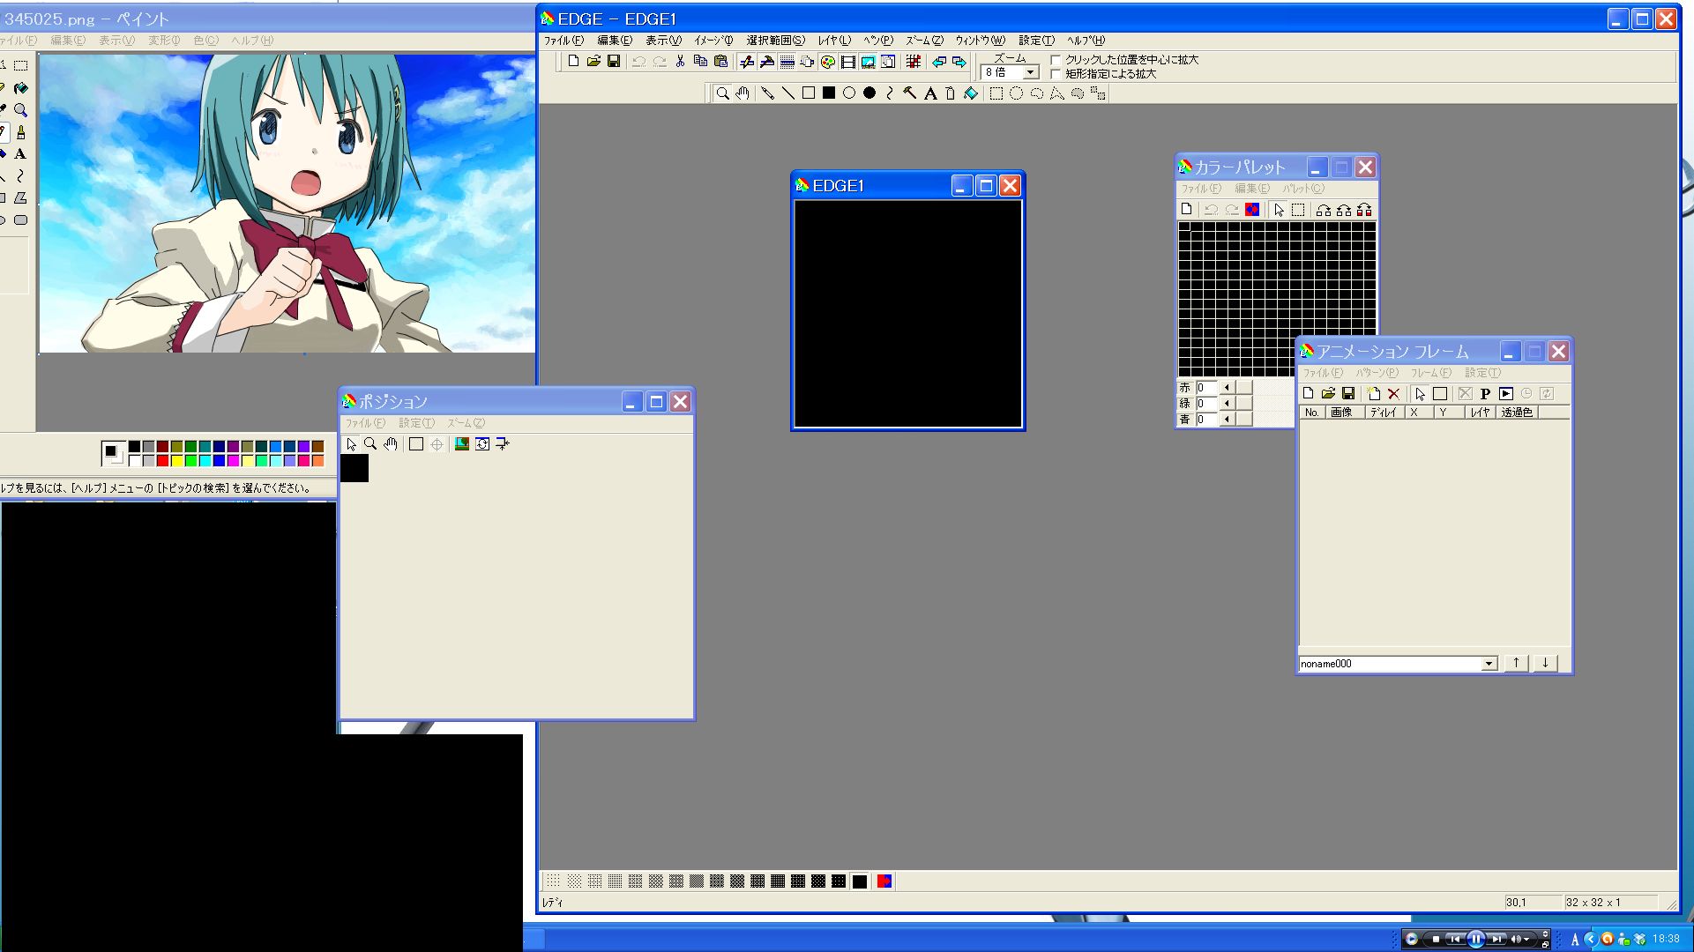1694x952 pixels.
Task: Click the system tray clock showing 18:38
Action: (x=1666, y=939)
